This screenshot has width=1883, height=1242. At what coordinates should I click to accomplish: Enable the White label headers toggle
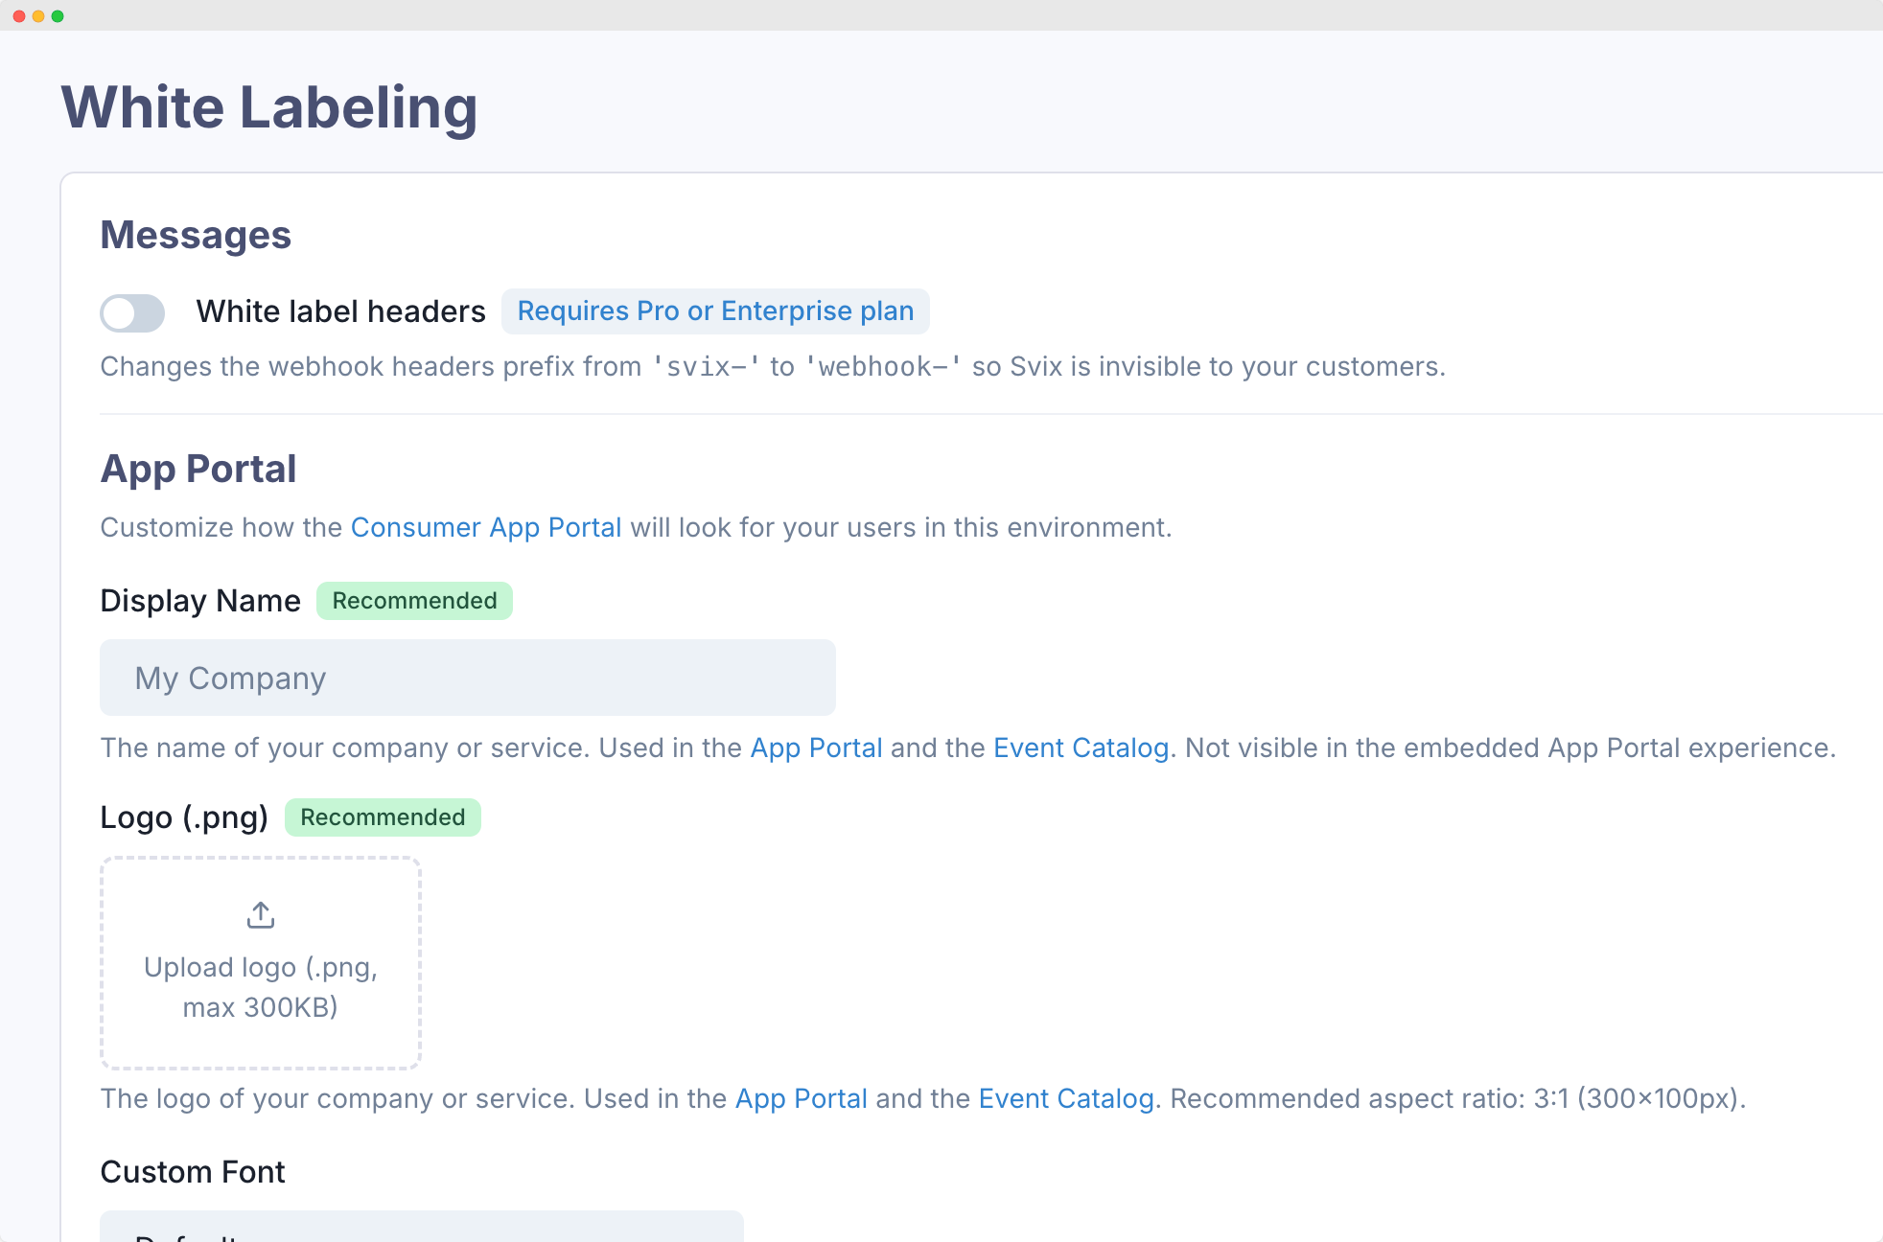coord(132,312)
